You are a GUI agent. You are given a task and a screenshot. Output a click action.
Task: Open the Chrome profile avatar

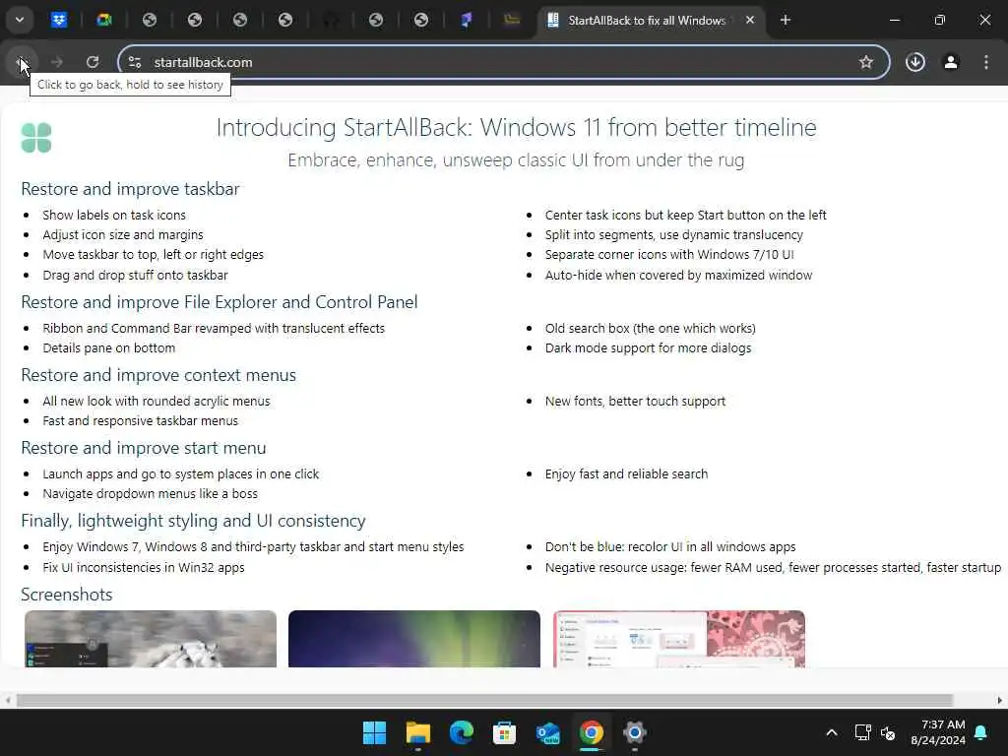click(951, 62)
